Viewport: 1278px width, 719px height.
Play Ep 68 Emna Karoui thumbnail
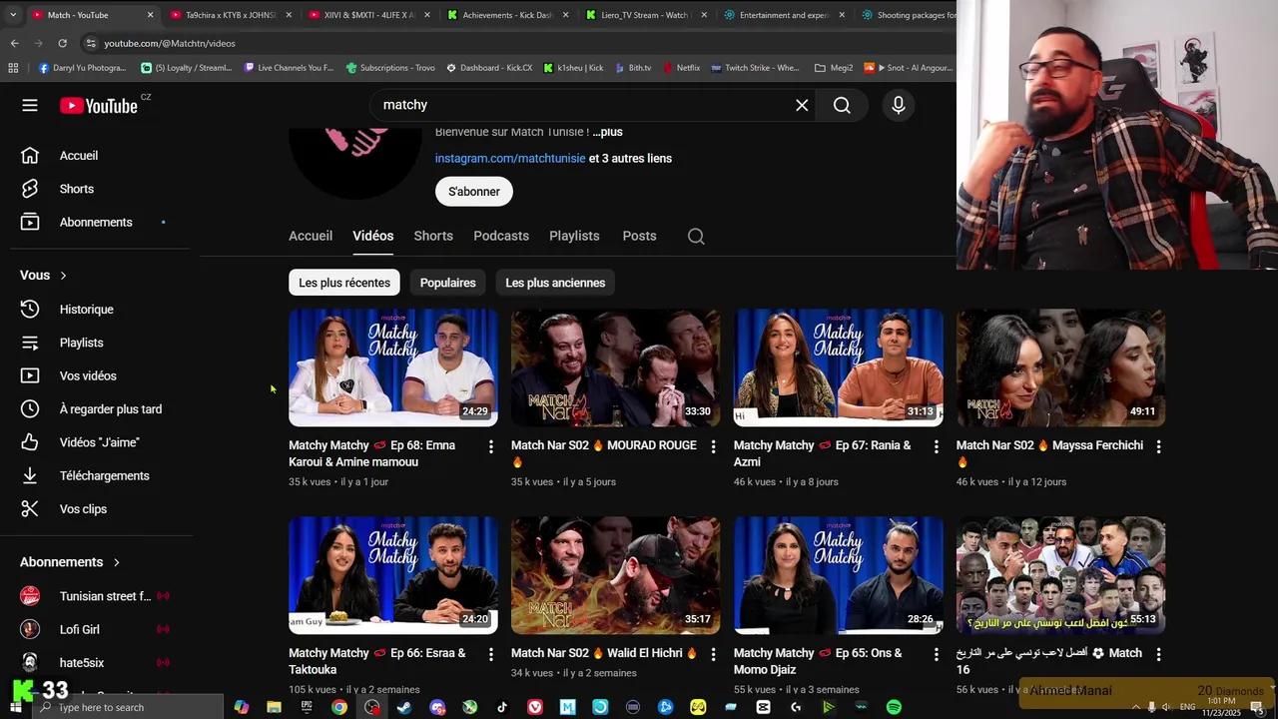point(393,367)
